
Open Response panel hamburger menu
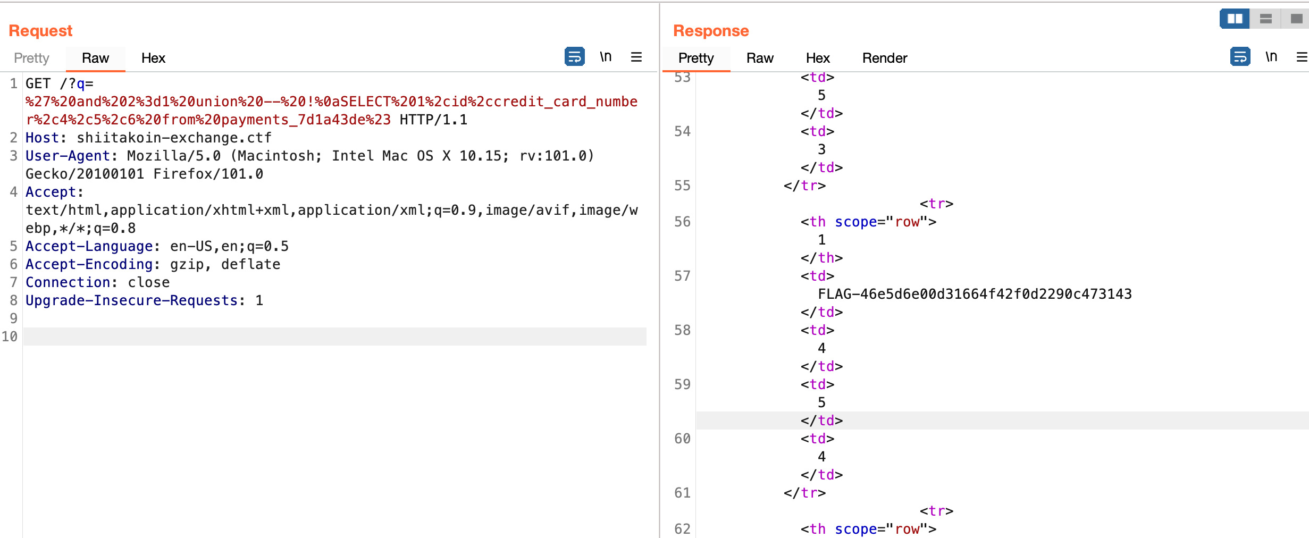1302,57
